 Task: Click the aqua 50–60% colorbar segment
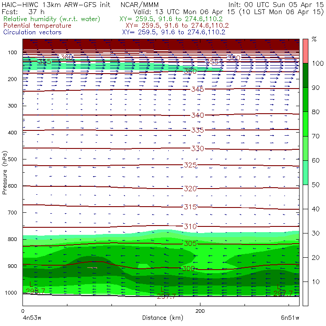pos(305,173)
